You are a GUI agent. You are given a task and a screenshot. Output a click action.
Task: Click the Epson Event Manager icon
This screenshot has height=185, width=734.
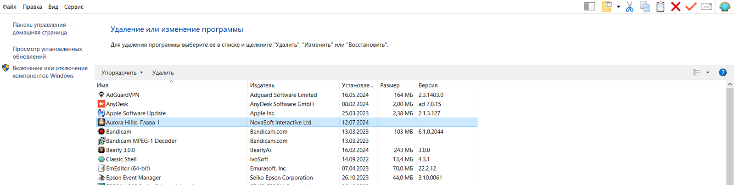(x=101, y=177)
